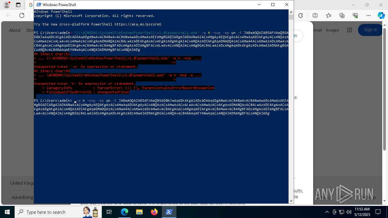Open File Explorer from the taskbar
The image size is (388, 218).
tap(139, 212)
